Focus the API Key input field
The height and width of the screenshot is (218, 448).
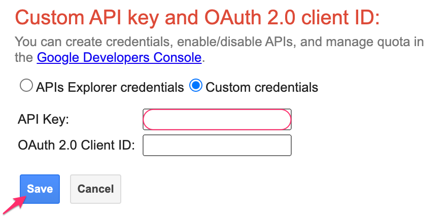tap(217, 120)
